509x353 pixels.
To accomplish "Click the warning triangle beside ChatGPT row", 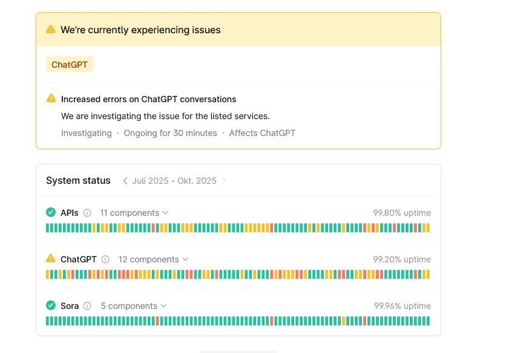I will (x=51, y=259).
